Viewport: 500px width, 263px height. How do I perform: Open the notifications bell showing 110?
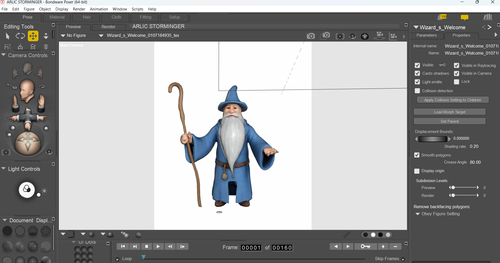pyautogui.click(x=442, y=17)
